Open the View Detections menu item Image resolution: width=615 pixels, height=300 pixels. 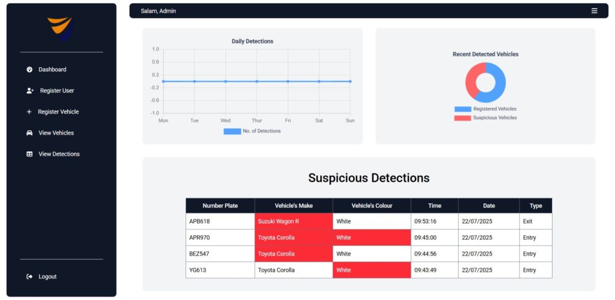click(x=59, y=154)
